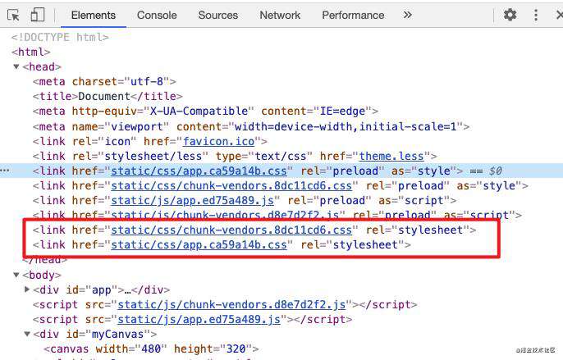
Task: Open the favicon.ico link
Action: (218, 141)
